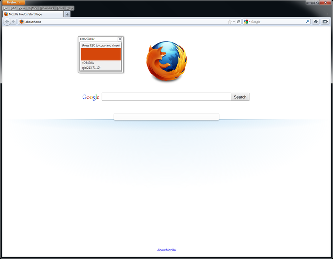The height and width of the screenshot is (259, 333).
Task: Click the Google logo beside the search field
Action: (x=91, y=97)
